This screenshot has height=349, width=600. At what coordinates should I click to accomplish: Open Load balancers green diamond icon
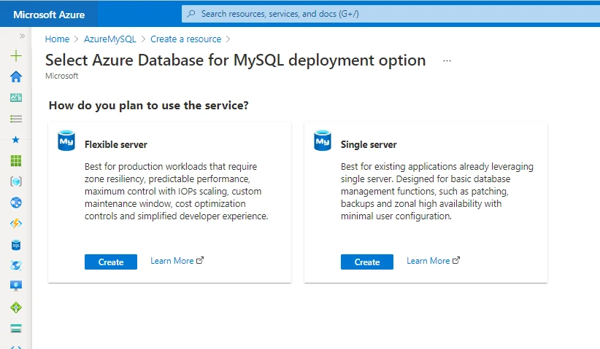(15, 307)
